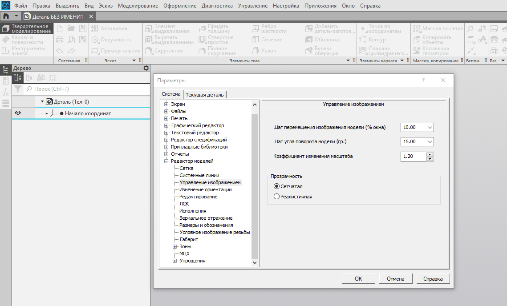Click the variables fx icon on left sidebar

[x=6, y=92]
